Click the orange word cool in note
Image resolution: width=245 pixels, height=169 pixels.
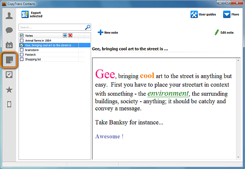click(x=147, y=76)
